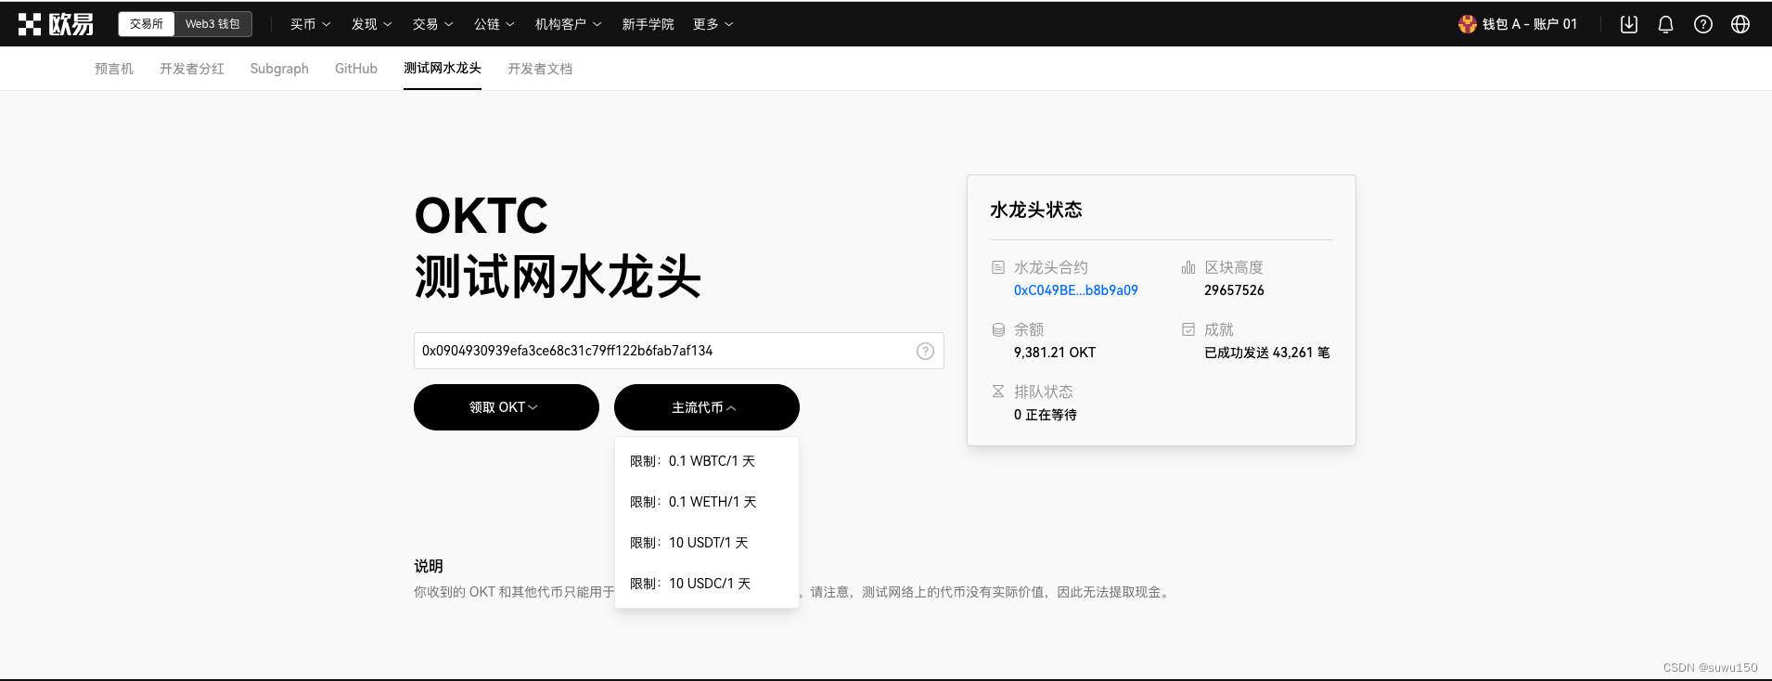Click the wallet account avatar icon
Screen dimensions: 1772x681
(1468, 24)
